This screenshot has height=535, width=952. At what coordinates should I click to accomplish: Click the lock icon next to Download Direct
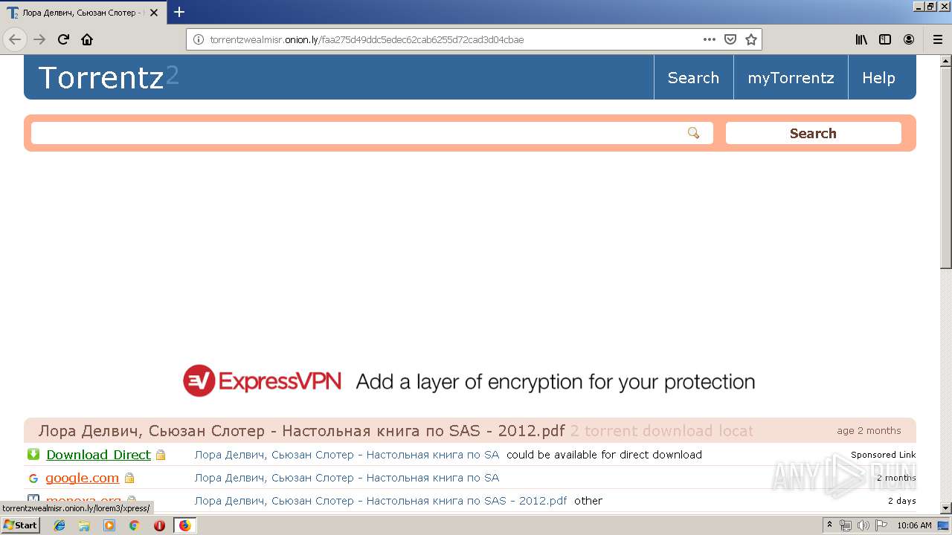(x=161, y=455)
